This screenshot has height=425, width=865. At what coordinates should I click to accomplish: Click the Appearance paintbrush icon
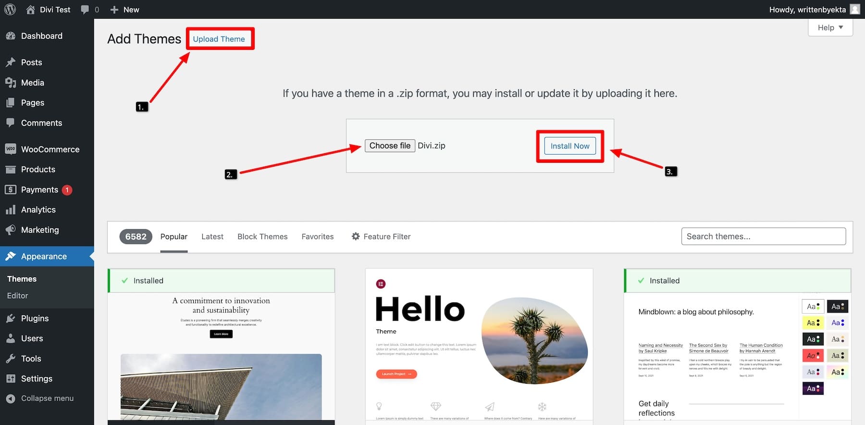tap(11, 256)
